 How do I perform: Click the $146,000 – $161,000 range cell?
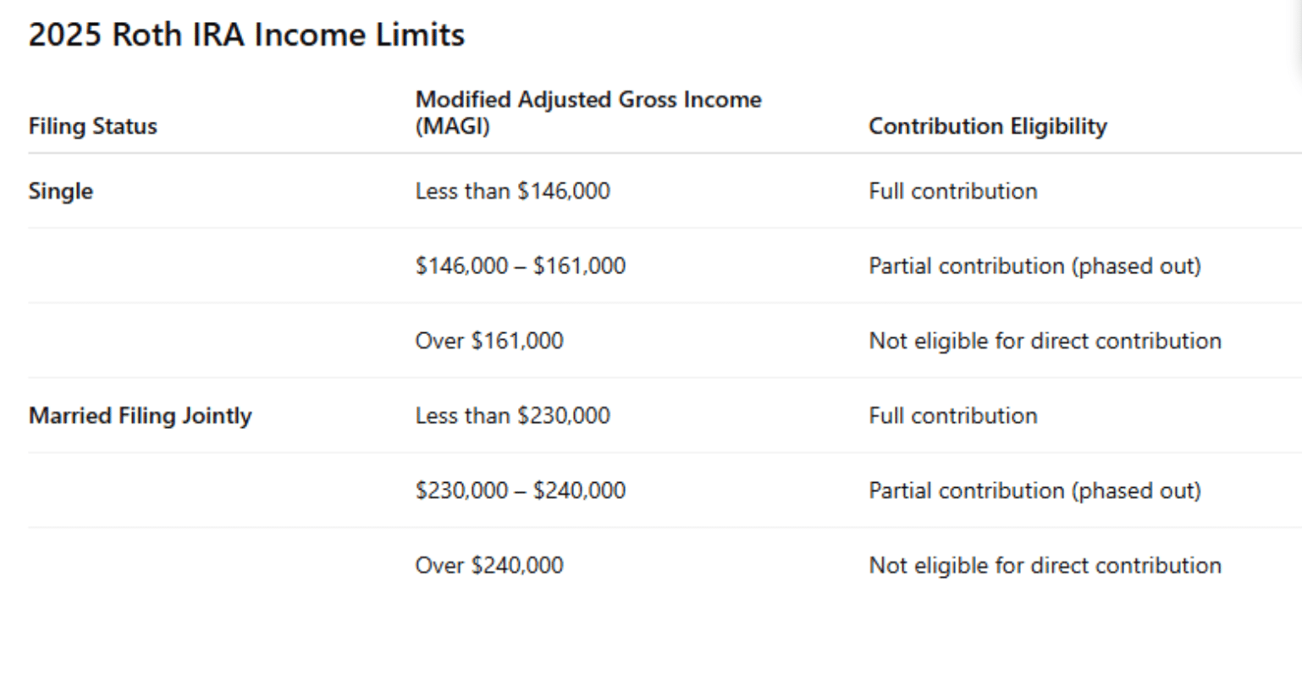[520, 266]
